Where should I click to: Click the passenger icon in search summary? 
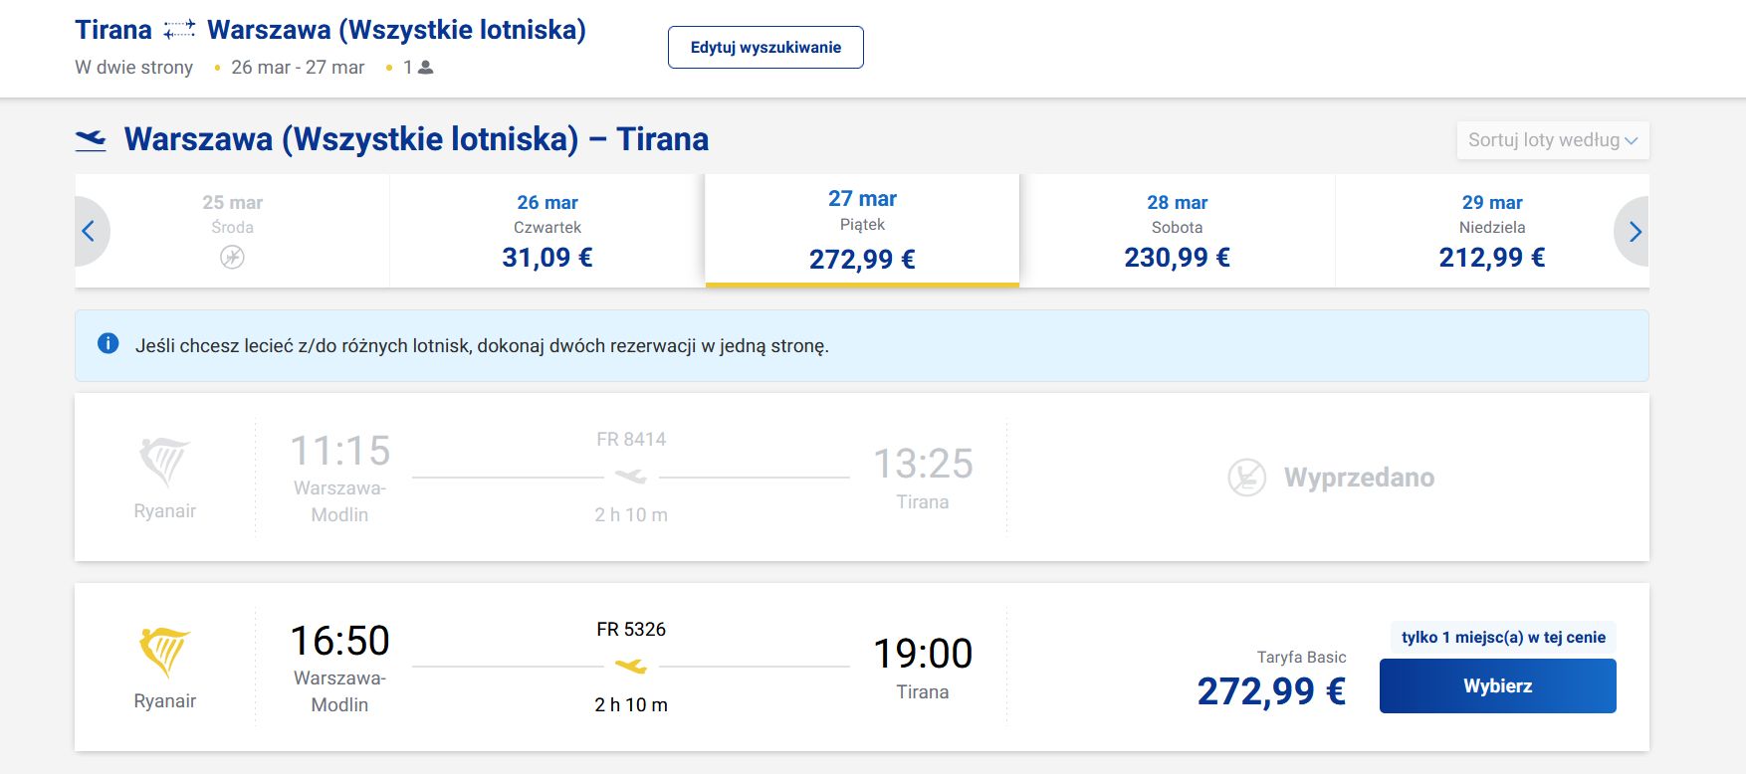(426, 68)
